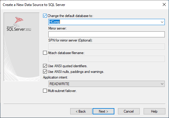Proceed with the Next button

[x=103, y=111]
